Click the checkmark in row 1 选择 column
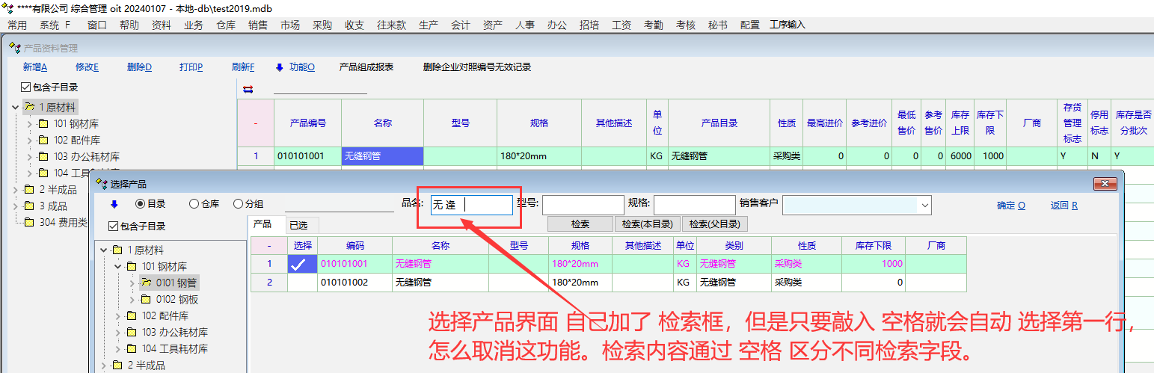 298,264
